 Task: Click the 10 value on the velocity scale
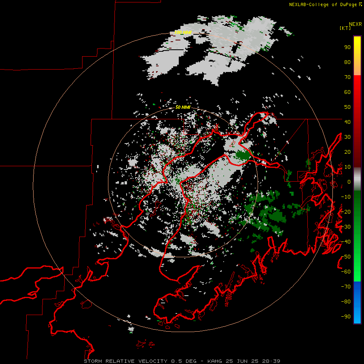point(347,167)
